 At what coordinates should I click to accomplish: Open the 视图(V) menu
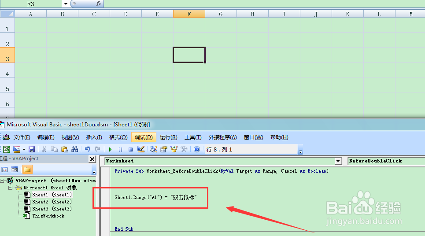[x=70, y=137]
